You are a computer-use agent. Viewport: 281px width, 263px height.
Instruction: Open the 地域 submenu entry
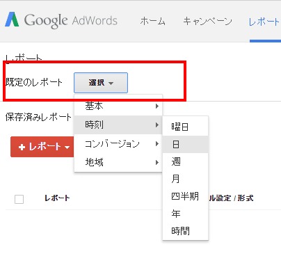(x=118, y=162)
